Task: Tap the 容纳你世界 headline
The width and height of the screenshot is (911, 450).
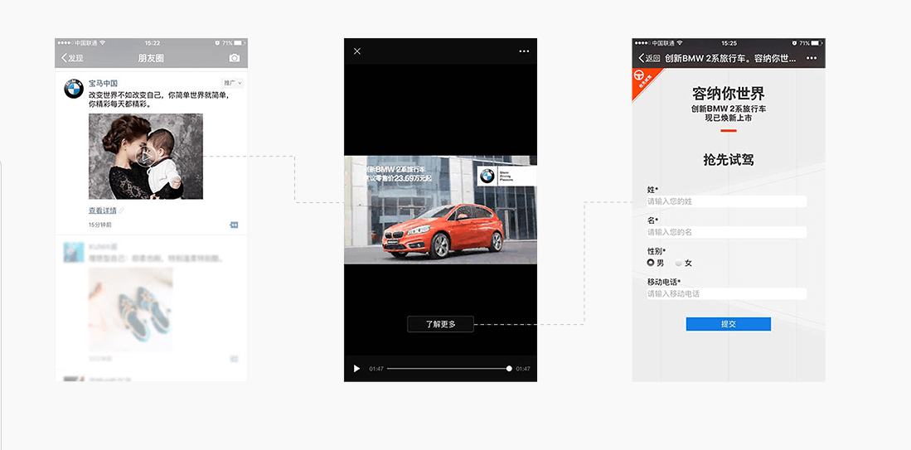Action: (729, 94)
